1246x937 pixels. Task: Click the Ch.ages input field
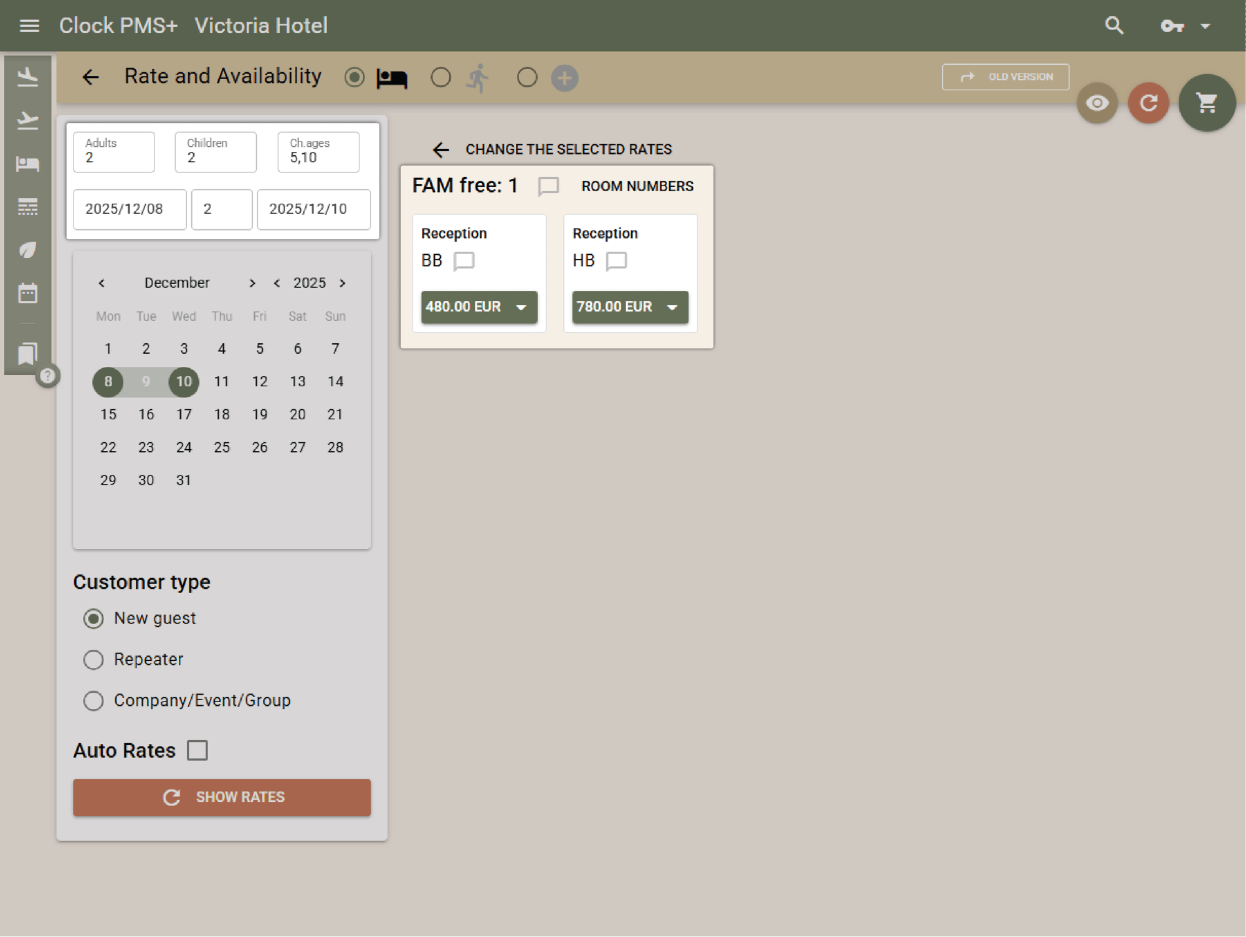point(318,152)
